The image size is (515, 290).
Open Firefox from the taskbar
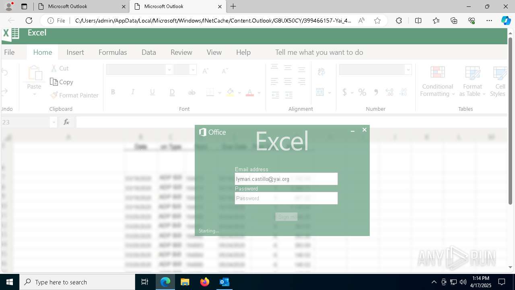pos(205,282)
